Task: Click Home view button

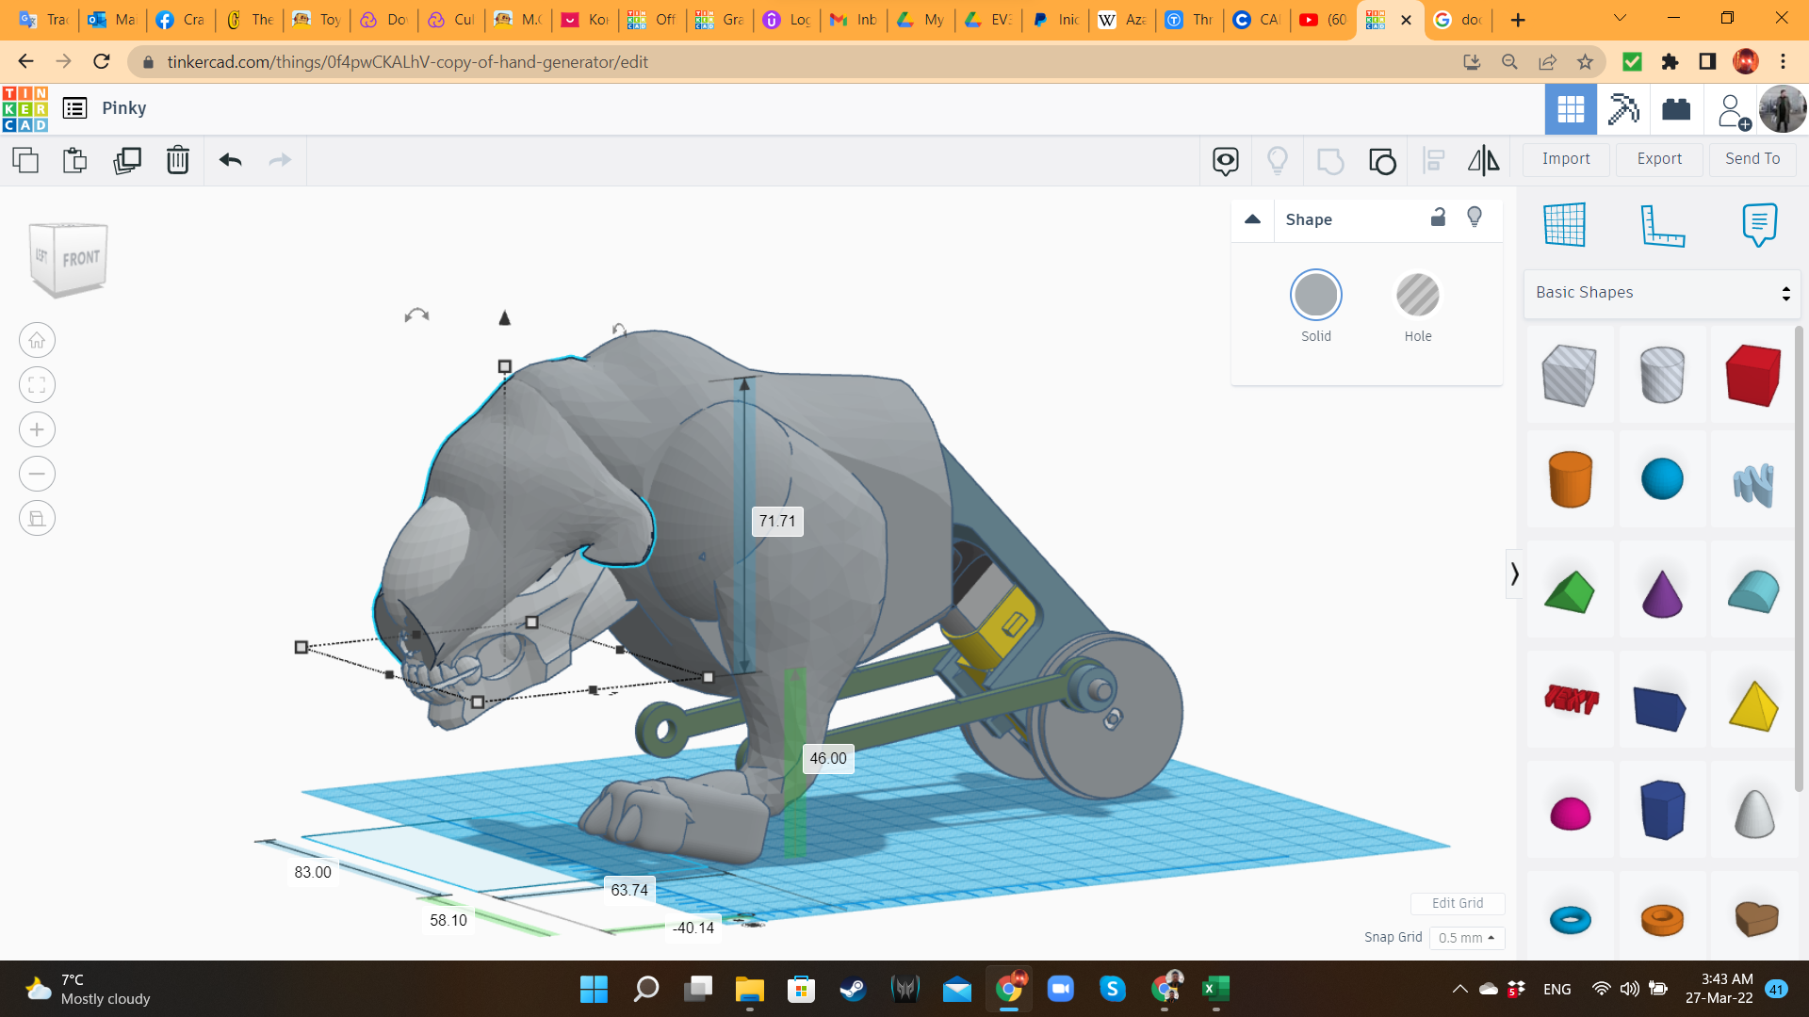Action: point(37,340)
